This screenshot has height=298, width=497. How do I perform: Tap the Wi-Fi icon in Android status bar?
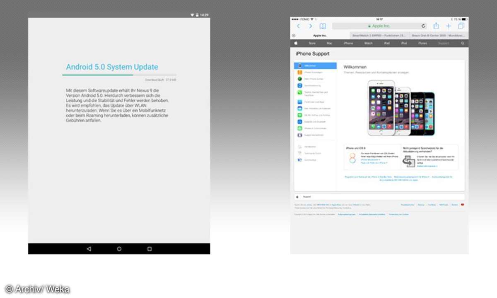tap(192, 15)
